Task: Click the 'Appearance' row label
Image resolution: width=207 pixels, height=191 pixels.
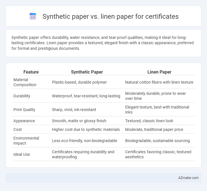Action: coord(24,121)
